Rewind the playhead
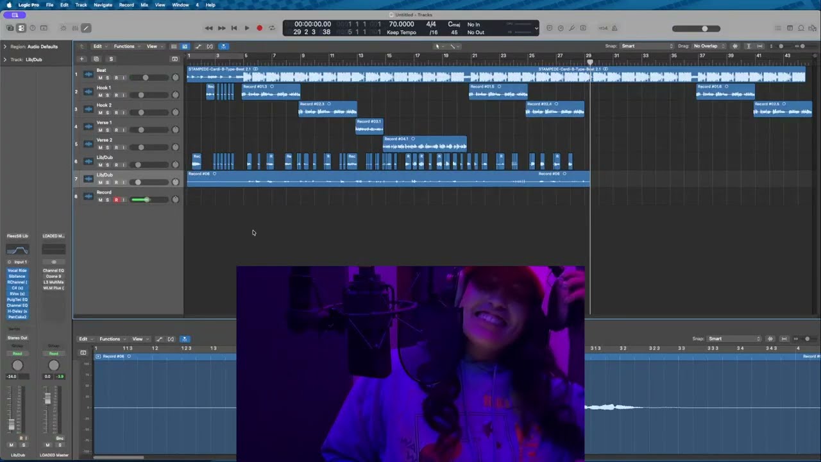Screen dimensions: 821x462 pyautogui.click(x=208, y=28)
